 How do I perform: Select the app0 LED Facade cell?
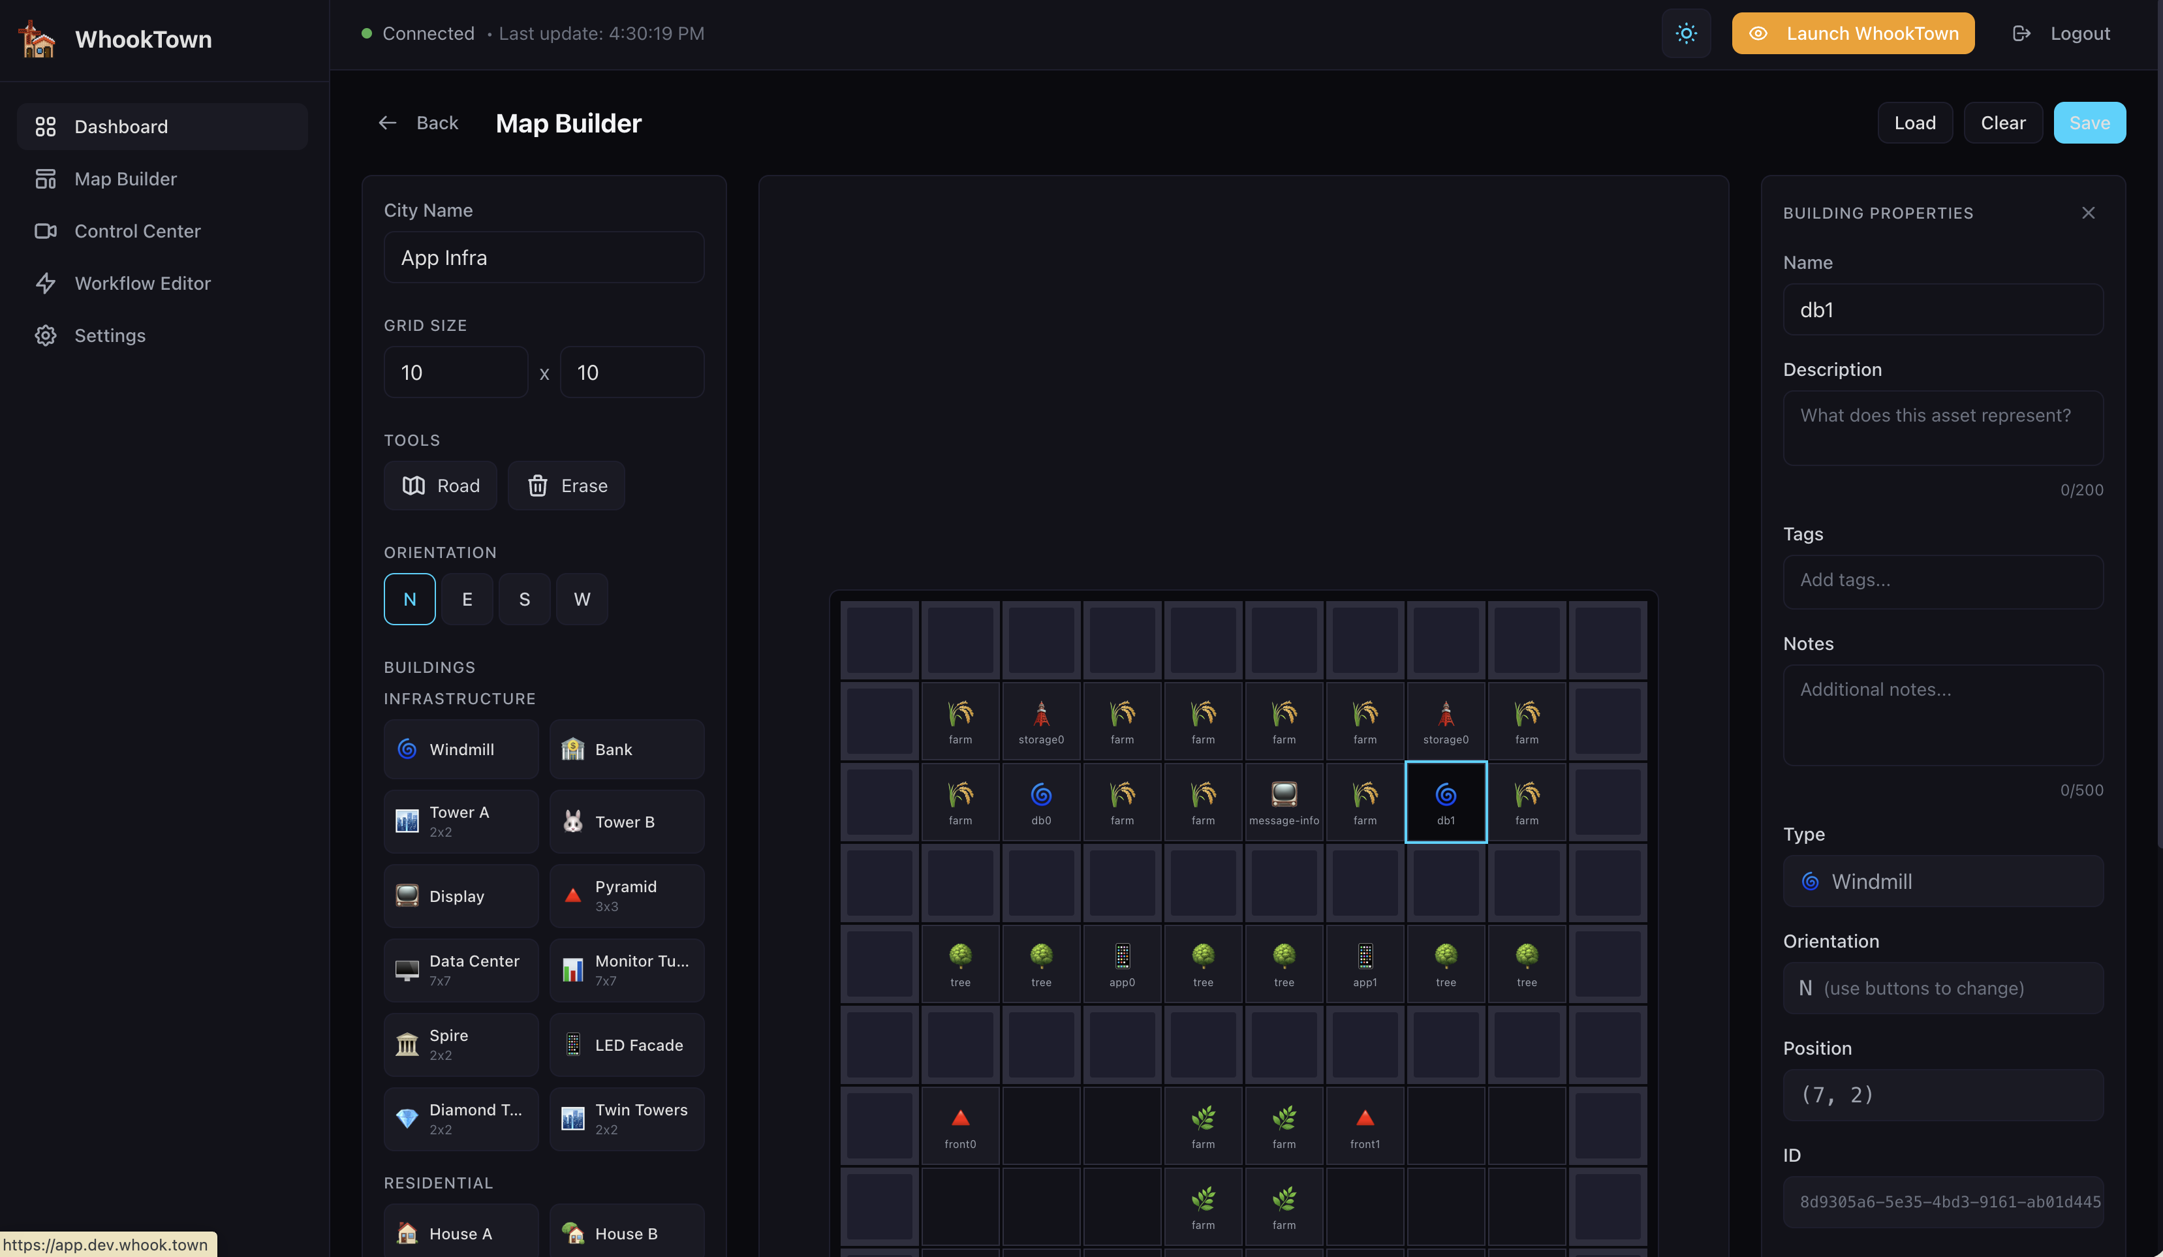1122,963
